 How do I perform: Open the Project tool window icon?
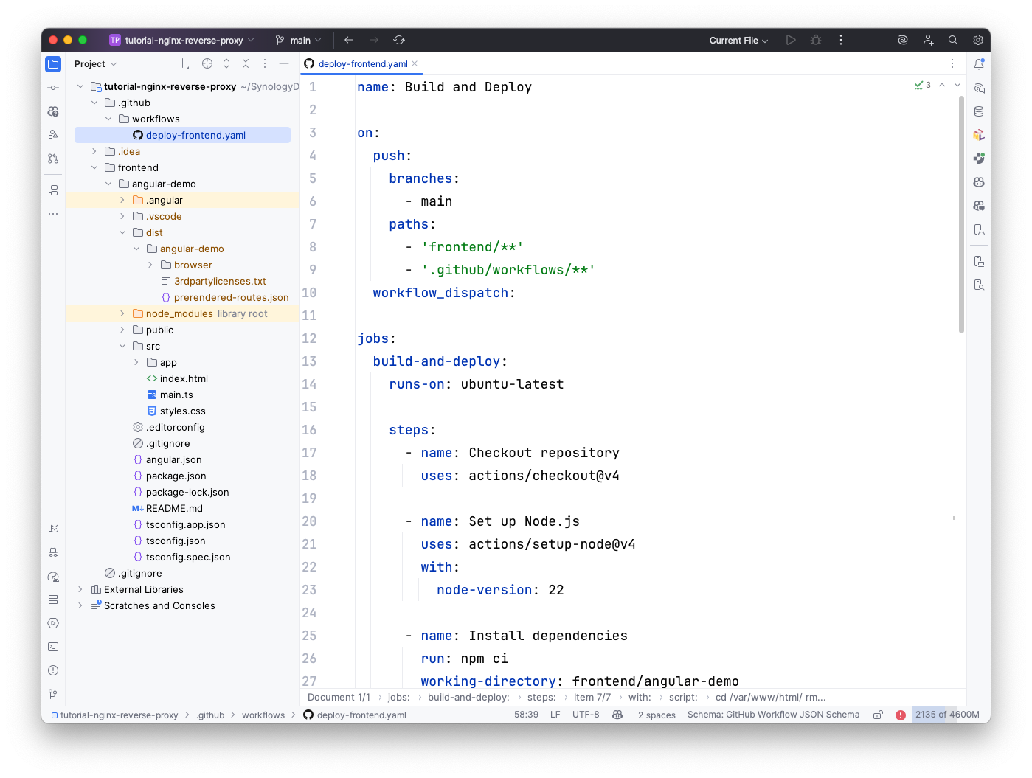(x=53, y=64)
